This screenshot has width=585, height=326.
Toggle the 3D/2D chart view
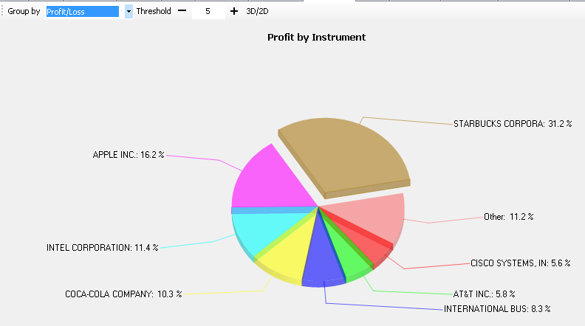(x=257, y=12)
